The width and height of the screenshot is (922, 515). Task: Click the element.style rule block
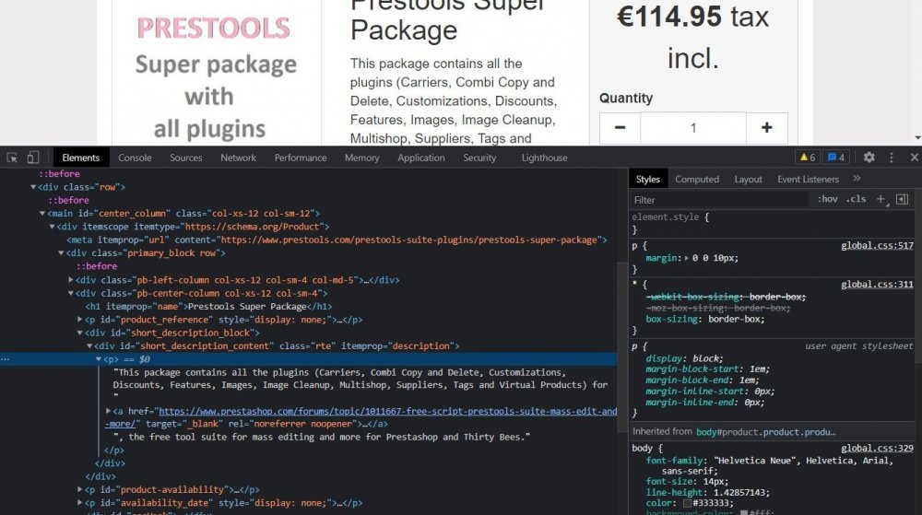(x=772, y=223)
